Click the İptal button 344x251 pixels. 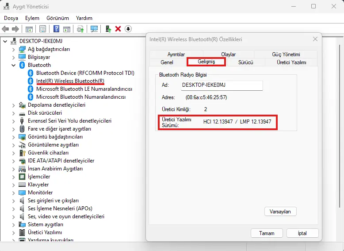point(302,233)
